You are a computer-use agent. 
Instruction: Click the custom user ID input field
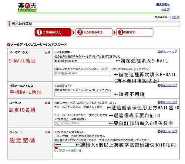click(82, 123)
